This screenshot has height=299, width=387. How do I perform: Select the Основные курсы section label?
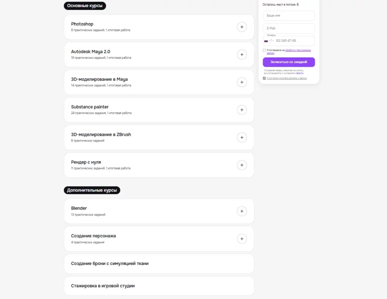point(85,6)
